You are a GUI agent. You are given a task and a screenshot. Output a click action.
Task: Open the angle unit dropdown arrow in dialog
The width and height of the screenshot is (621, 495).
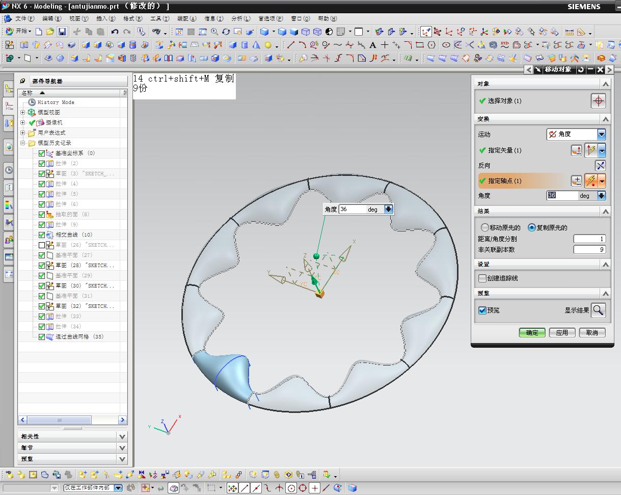click(x=601, y=196)
